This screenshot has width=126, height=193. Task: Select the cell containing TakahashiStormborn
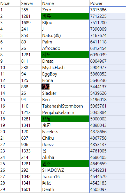[65, 106]
